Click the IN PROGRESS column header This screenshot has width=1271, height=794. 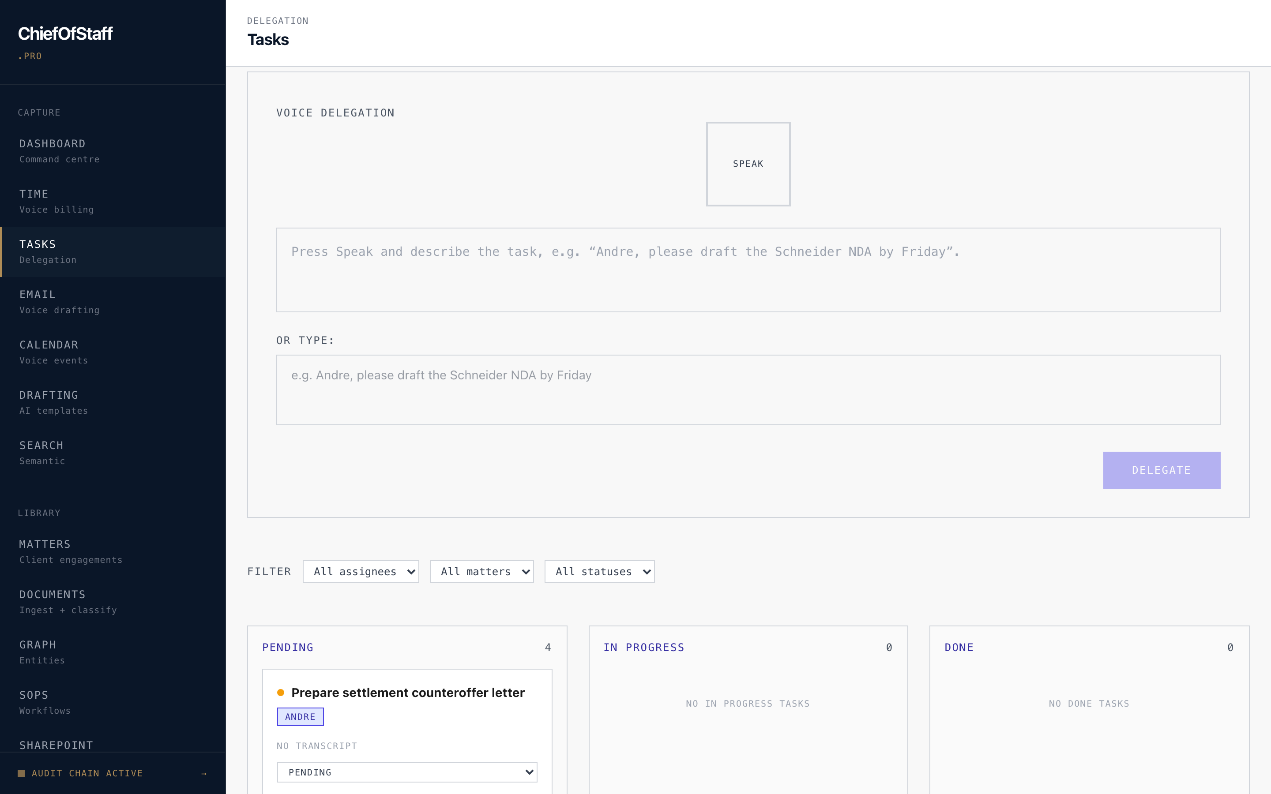pyautogui.click(x=644, y=648)
